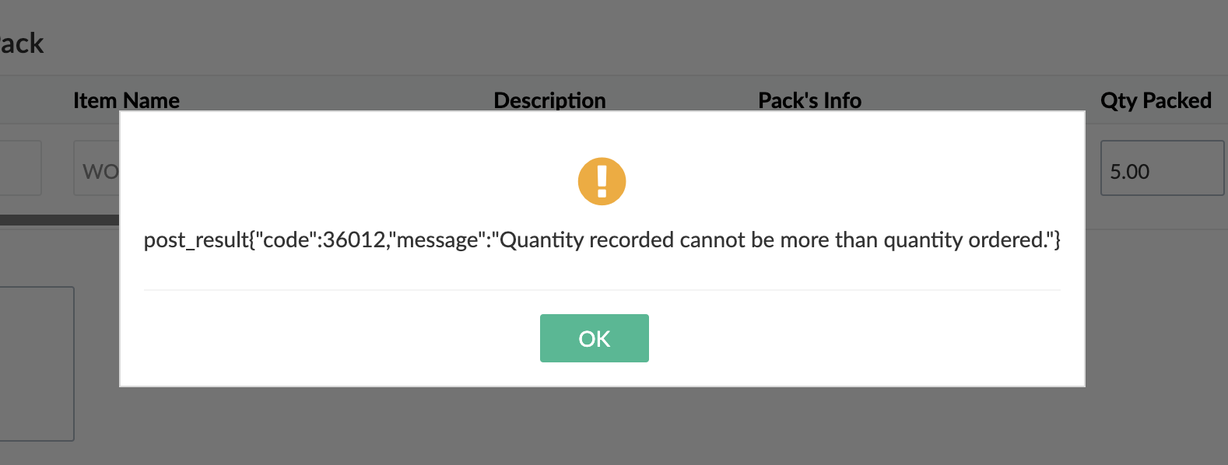
Task: Focus the large text box at bottom left
Action: point(37,364)
